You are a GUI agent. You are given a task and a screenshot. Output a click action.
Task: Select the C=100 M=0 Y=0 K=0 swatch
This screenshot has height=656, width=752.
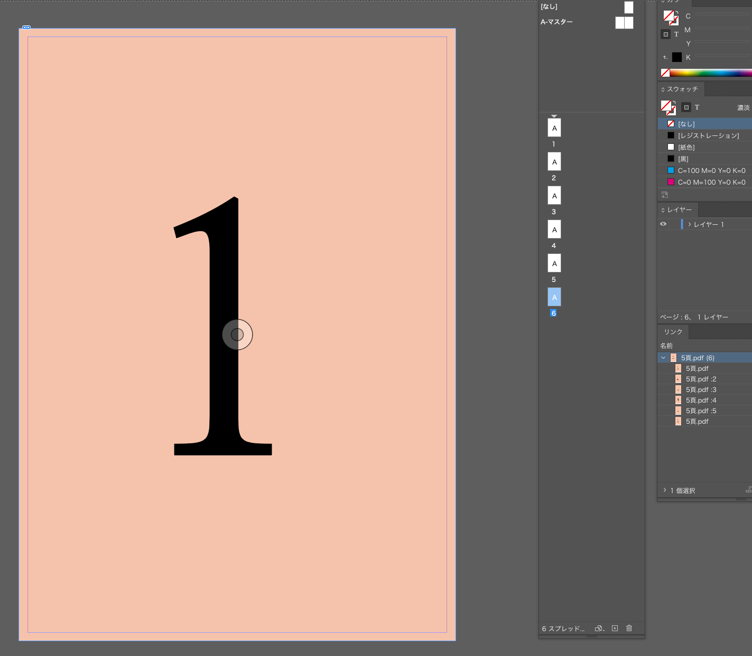click(x=704, y=170)
